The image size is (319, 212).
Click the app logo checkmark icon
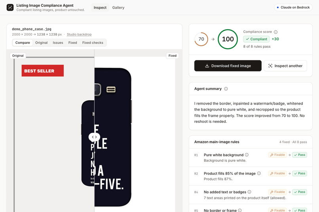pyautogui.click(x=10, y=8)
